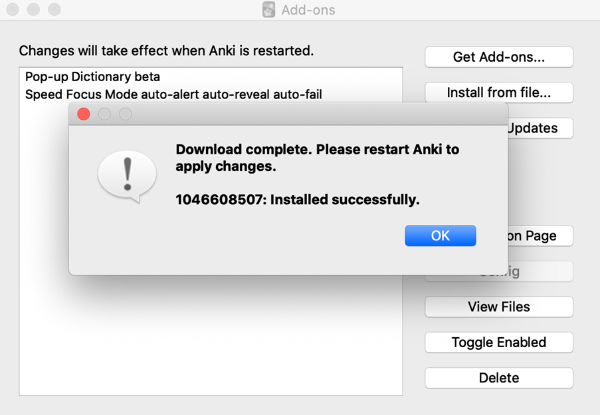Viewport: 600px width, 415px height.
Task: Click the partially hidden Updates button
Action: pos(540,128)
